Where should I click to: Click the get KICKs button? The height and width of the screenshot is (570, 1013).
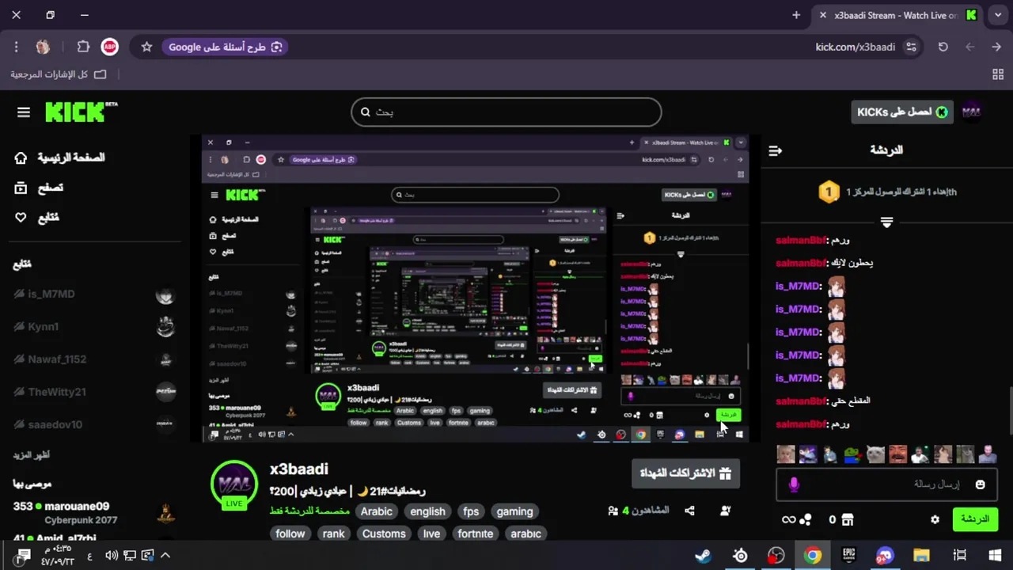901,112
